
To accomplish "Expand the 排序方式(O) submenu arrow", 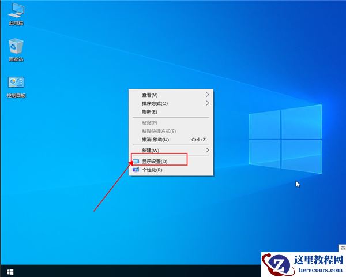I will tap(207, 103).
